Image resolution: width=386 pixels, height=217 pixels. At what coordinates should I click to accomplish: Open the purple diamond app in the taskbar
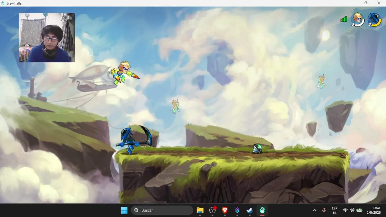click(x=237, y=210)
